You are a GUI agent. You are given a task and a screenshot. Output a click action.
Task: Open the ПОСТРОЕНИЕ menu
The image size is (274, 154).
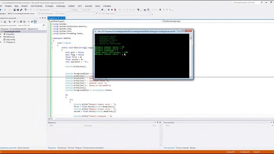(x=36, y=6)
